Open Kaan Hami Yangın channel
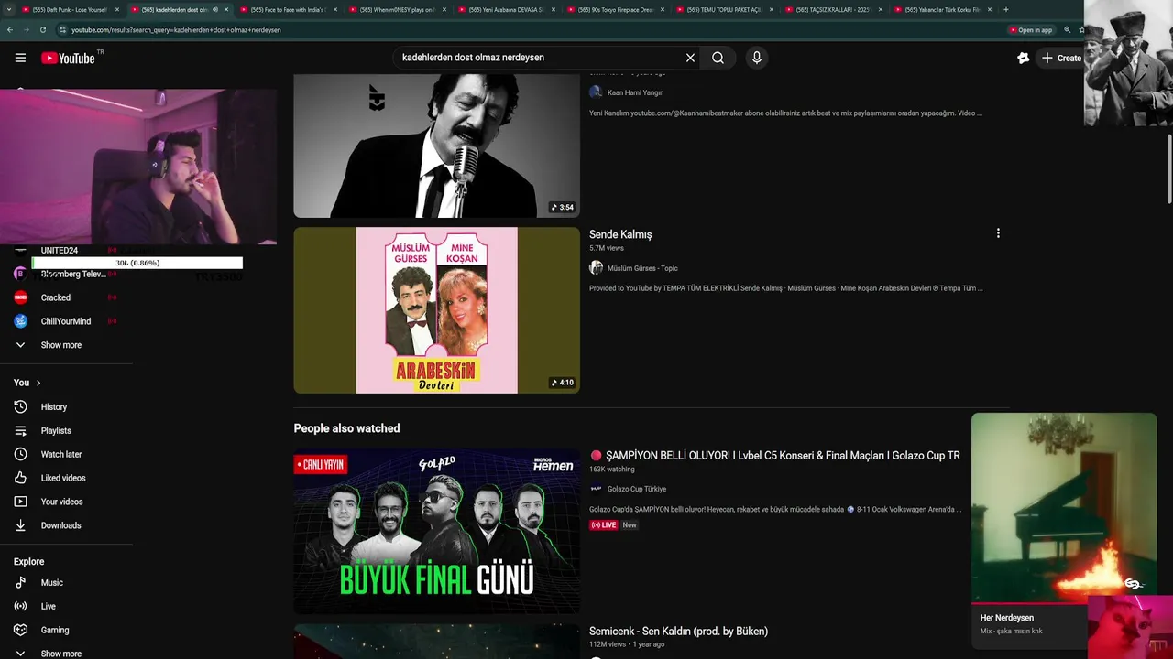 pyautogui.click(x=635, y=92)
